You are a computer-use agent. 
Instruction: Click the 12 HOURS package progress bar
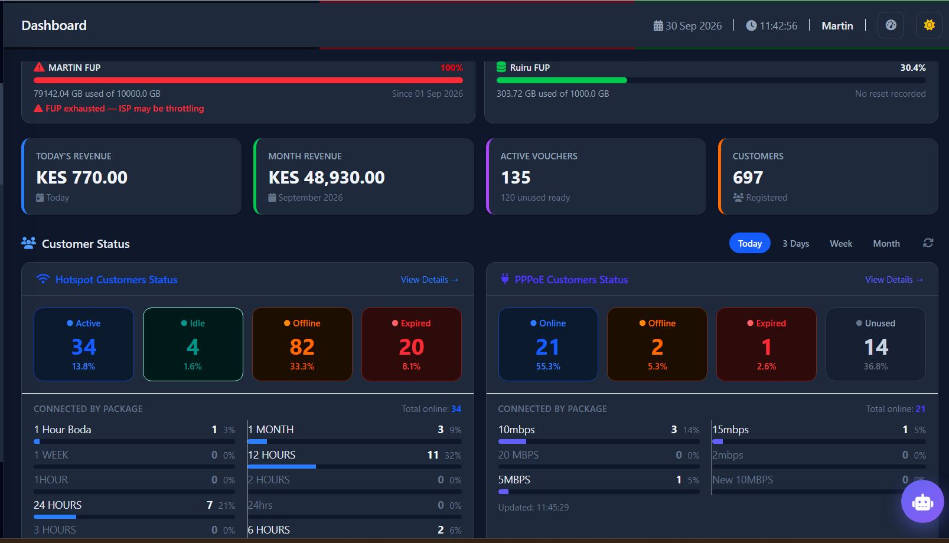point(354,467)
